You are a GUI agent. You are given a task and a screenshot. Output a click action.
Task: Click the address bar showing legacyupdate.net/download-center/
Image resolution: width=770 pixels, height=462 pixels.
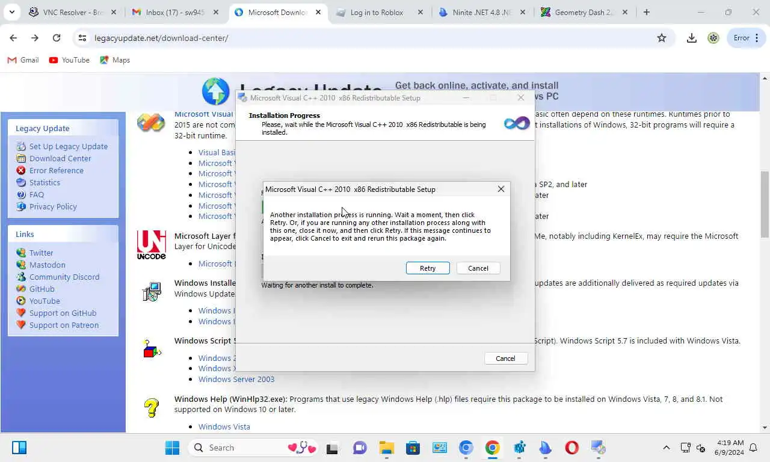point(372,38)
